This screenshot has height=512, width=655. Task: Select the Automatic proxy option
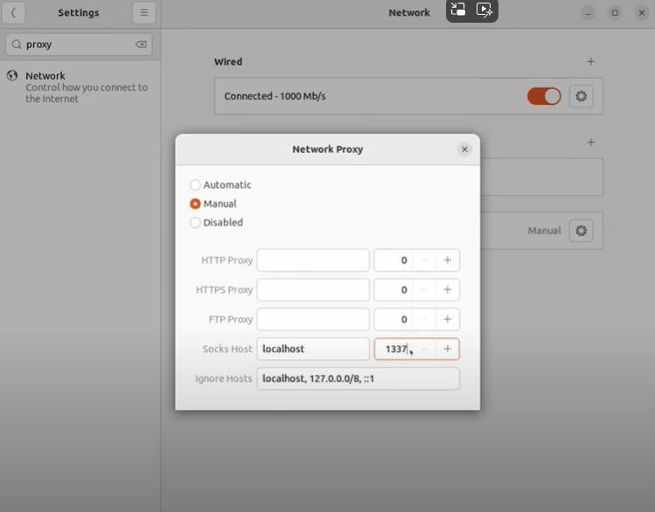[220, 185]
